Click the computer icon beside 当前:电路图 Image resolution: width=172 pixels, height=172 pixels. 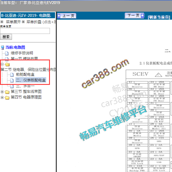[x=2, y=48]
